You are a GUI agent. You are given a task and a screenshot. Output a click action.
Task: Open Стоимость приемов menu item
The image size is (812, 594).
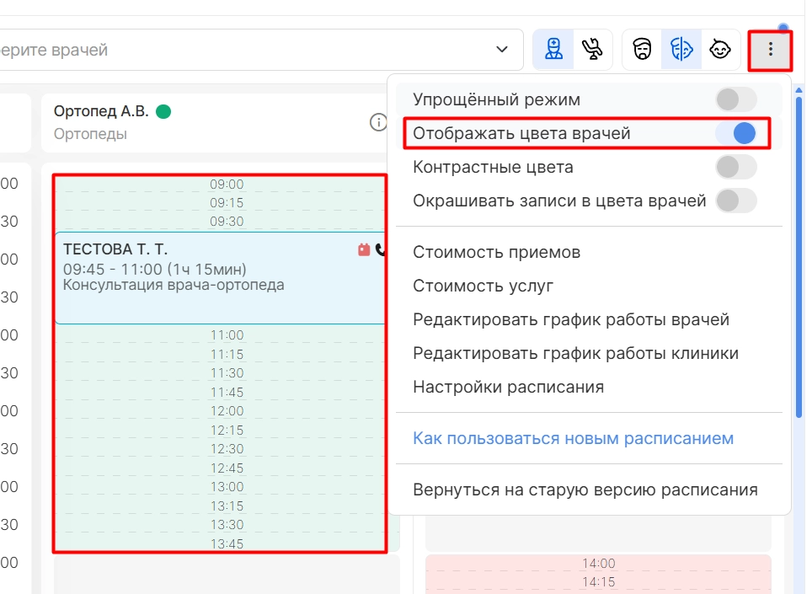pos(497,252)
